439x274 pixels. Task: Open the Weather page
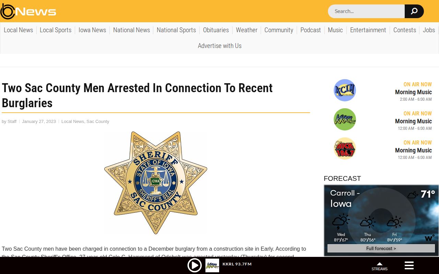(247, 30)
